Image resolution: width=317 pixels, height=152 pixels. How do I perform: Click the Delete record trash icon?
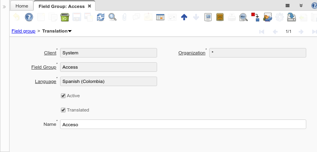coord(65,17)
